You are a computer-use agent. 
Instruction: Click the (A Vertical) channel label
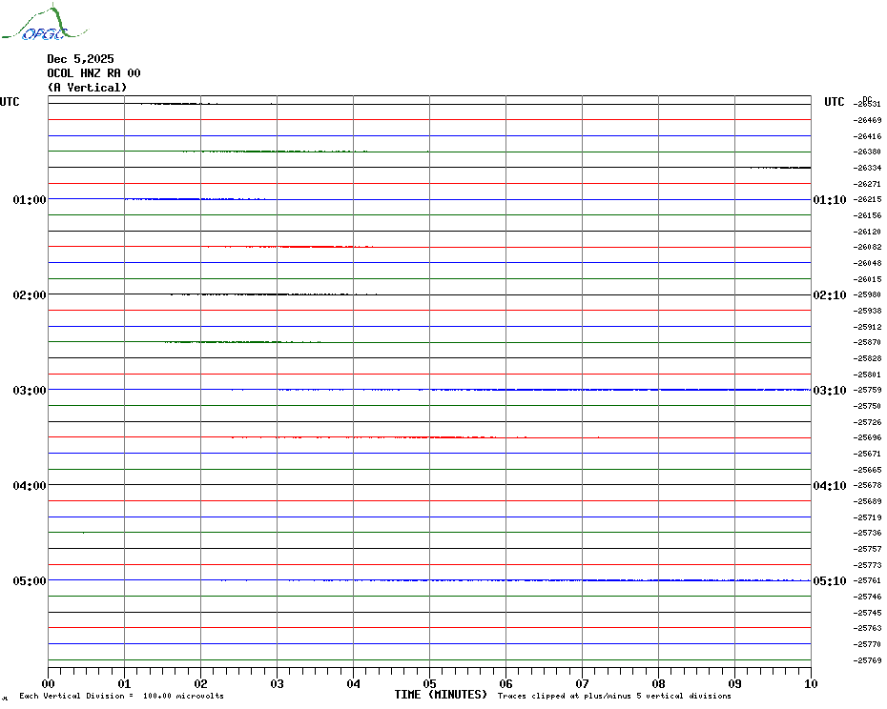click(87, 88)
